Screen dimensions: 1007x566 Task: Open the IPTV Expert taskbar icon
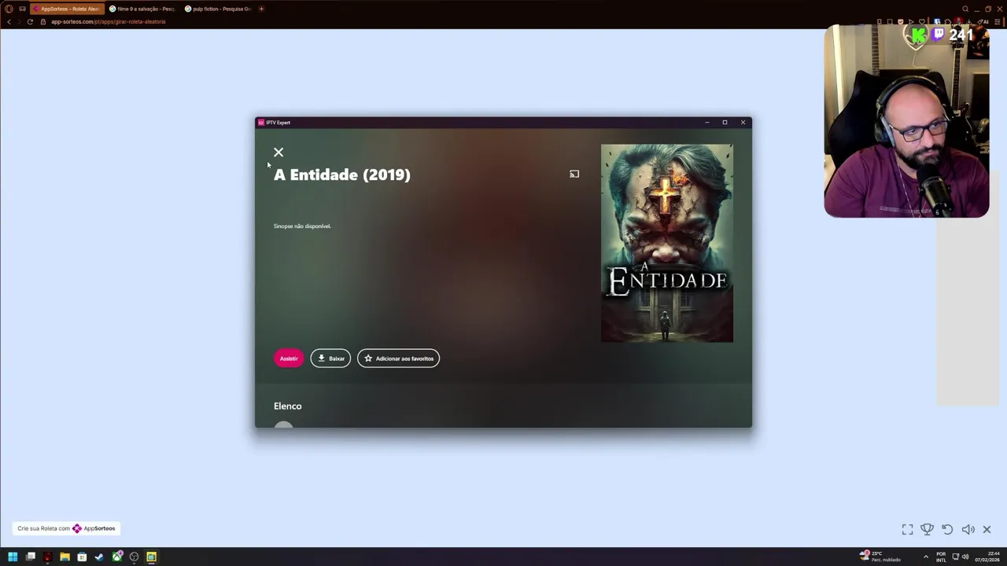[x=151, y=557]
